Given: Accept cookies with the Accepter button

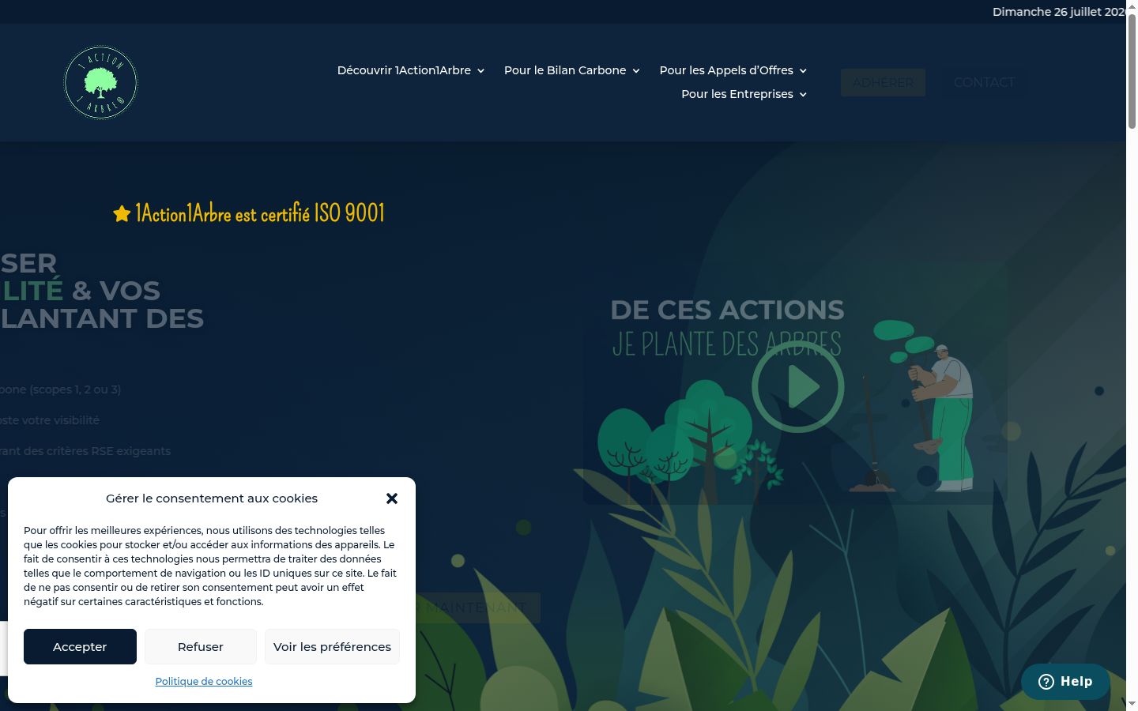Looking at the screenshot, I should click(x=80, y=646).
